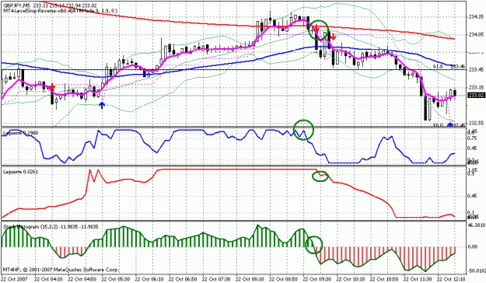Image resolution: width=486 pixels, height=283 pixels.
Task: Click the red sell arrow near 04:10
Action: pos(52,87)
